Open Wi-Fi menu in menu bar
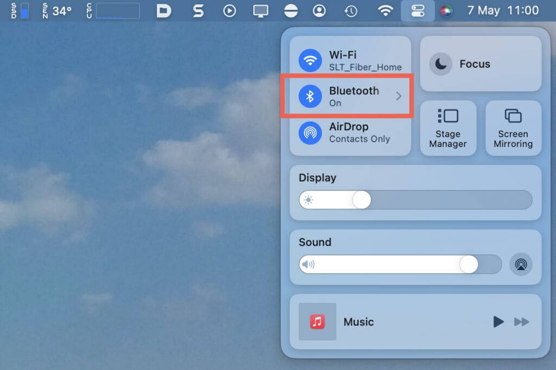 click(x=386, y=11)
